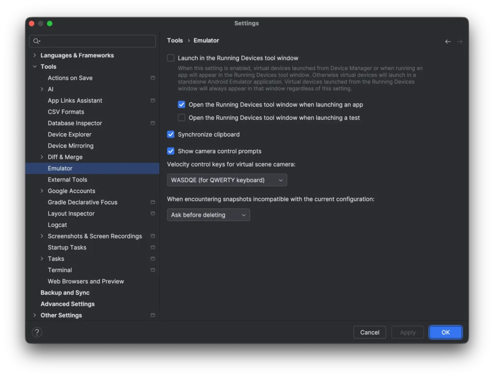Open Help via the question mark icon
Screen dimensions: 494x377
tap(37, 332)
